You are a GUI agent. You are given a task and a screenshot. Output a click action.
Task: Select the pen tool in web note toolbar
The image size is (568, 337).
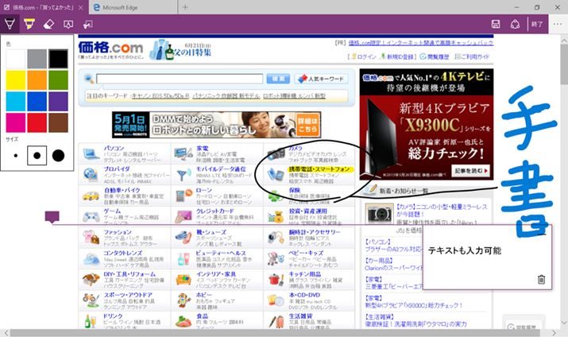[10, 24]
